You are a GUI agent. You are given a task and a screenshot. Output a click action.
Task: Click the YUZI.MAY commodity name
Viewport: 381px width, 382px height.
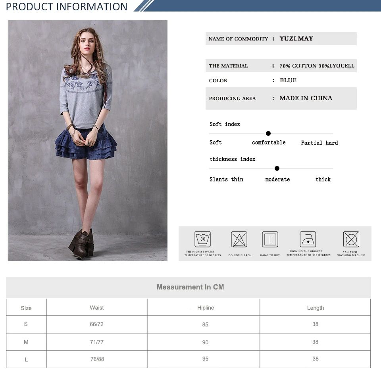point(296,39)
